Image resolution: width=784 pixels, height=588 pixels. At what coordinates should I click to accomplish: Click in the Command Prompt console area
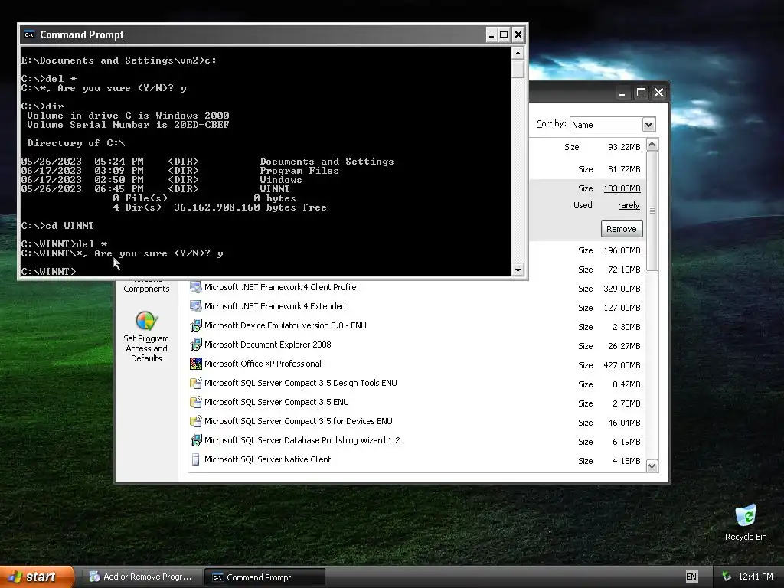[x=266, y=161]
